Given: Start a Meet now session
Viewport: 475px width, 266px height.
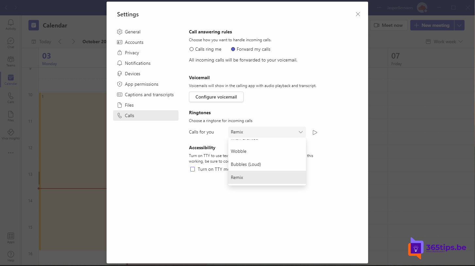Looking at the screenshot, I should pyautogui.click(x=389, y=25).
